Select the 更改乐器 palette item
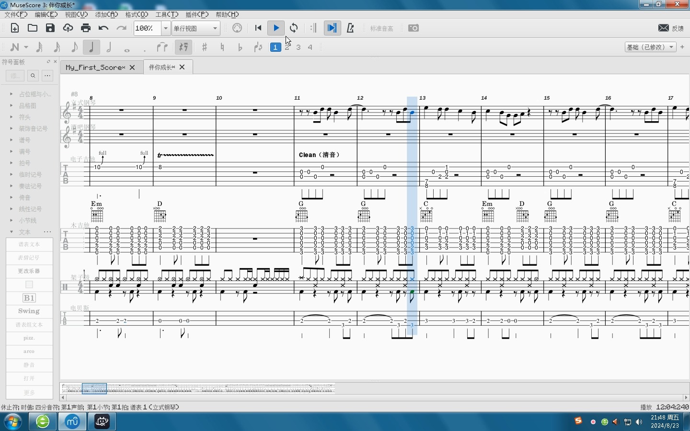 tap(29, 271)
